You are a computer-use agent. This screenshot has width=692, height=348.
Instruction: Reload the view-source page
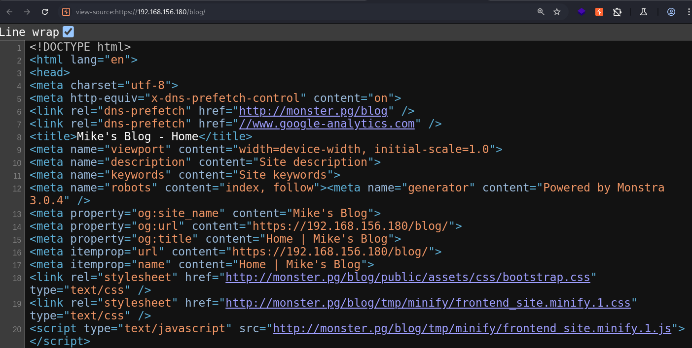point(45,12)
